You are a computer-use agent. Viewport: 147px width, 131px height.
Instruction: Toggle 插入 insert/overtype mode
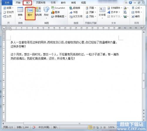pos(55,127)
